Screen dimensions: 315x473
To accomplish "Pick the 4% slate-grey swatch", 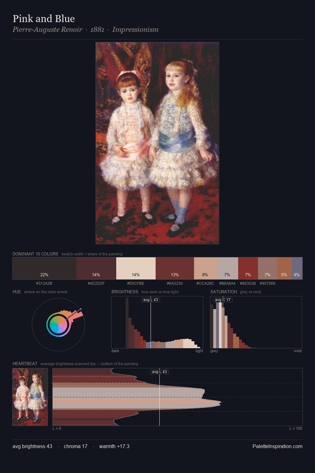I will (297, 268).
